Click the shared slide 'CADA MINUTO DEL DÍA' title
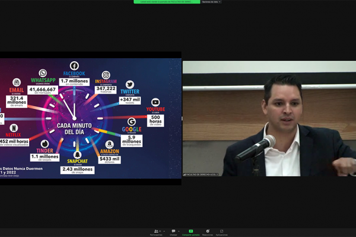 pos(74,129)
